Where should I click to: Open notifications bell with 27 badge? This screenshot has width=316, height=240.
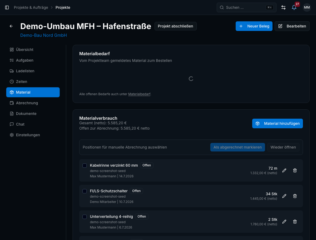[x=294, y=7]
